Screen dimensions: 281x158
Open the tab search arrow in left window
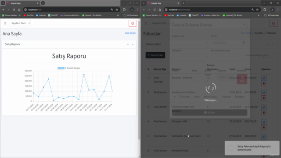[3, 3]
